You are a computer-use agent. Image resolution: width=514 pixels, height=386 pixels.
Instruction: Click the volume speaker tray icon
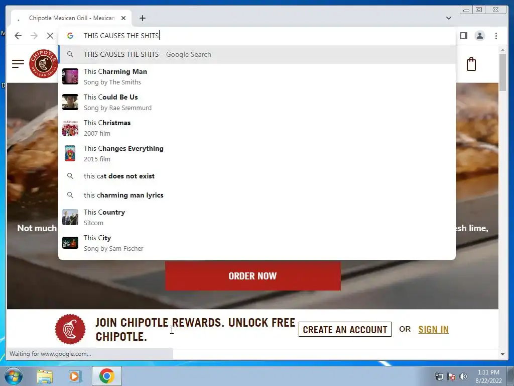coord(463,376)
